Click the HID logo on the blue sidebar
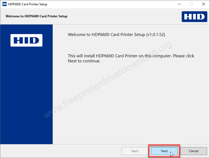The image size is (210, 158). click(26, 40)
